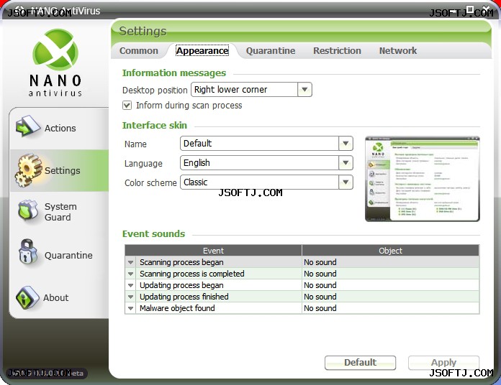Expand sound options for Malware object found
Screen dimensions: 501x385
pyautogui.click(x=130, y=308)
